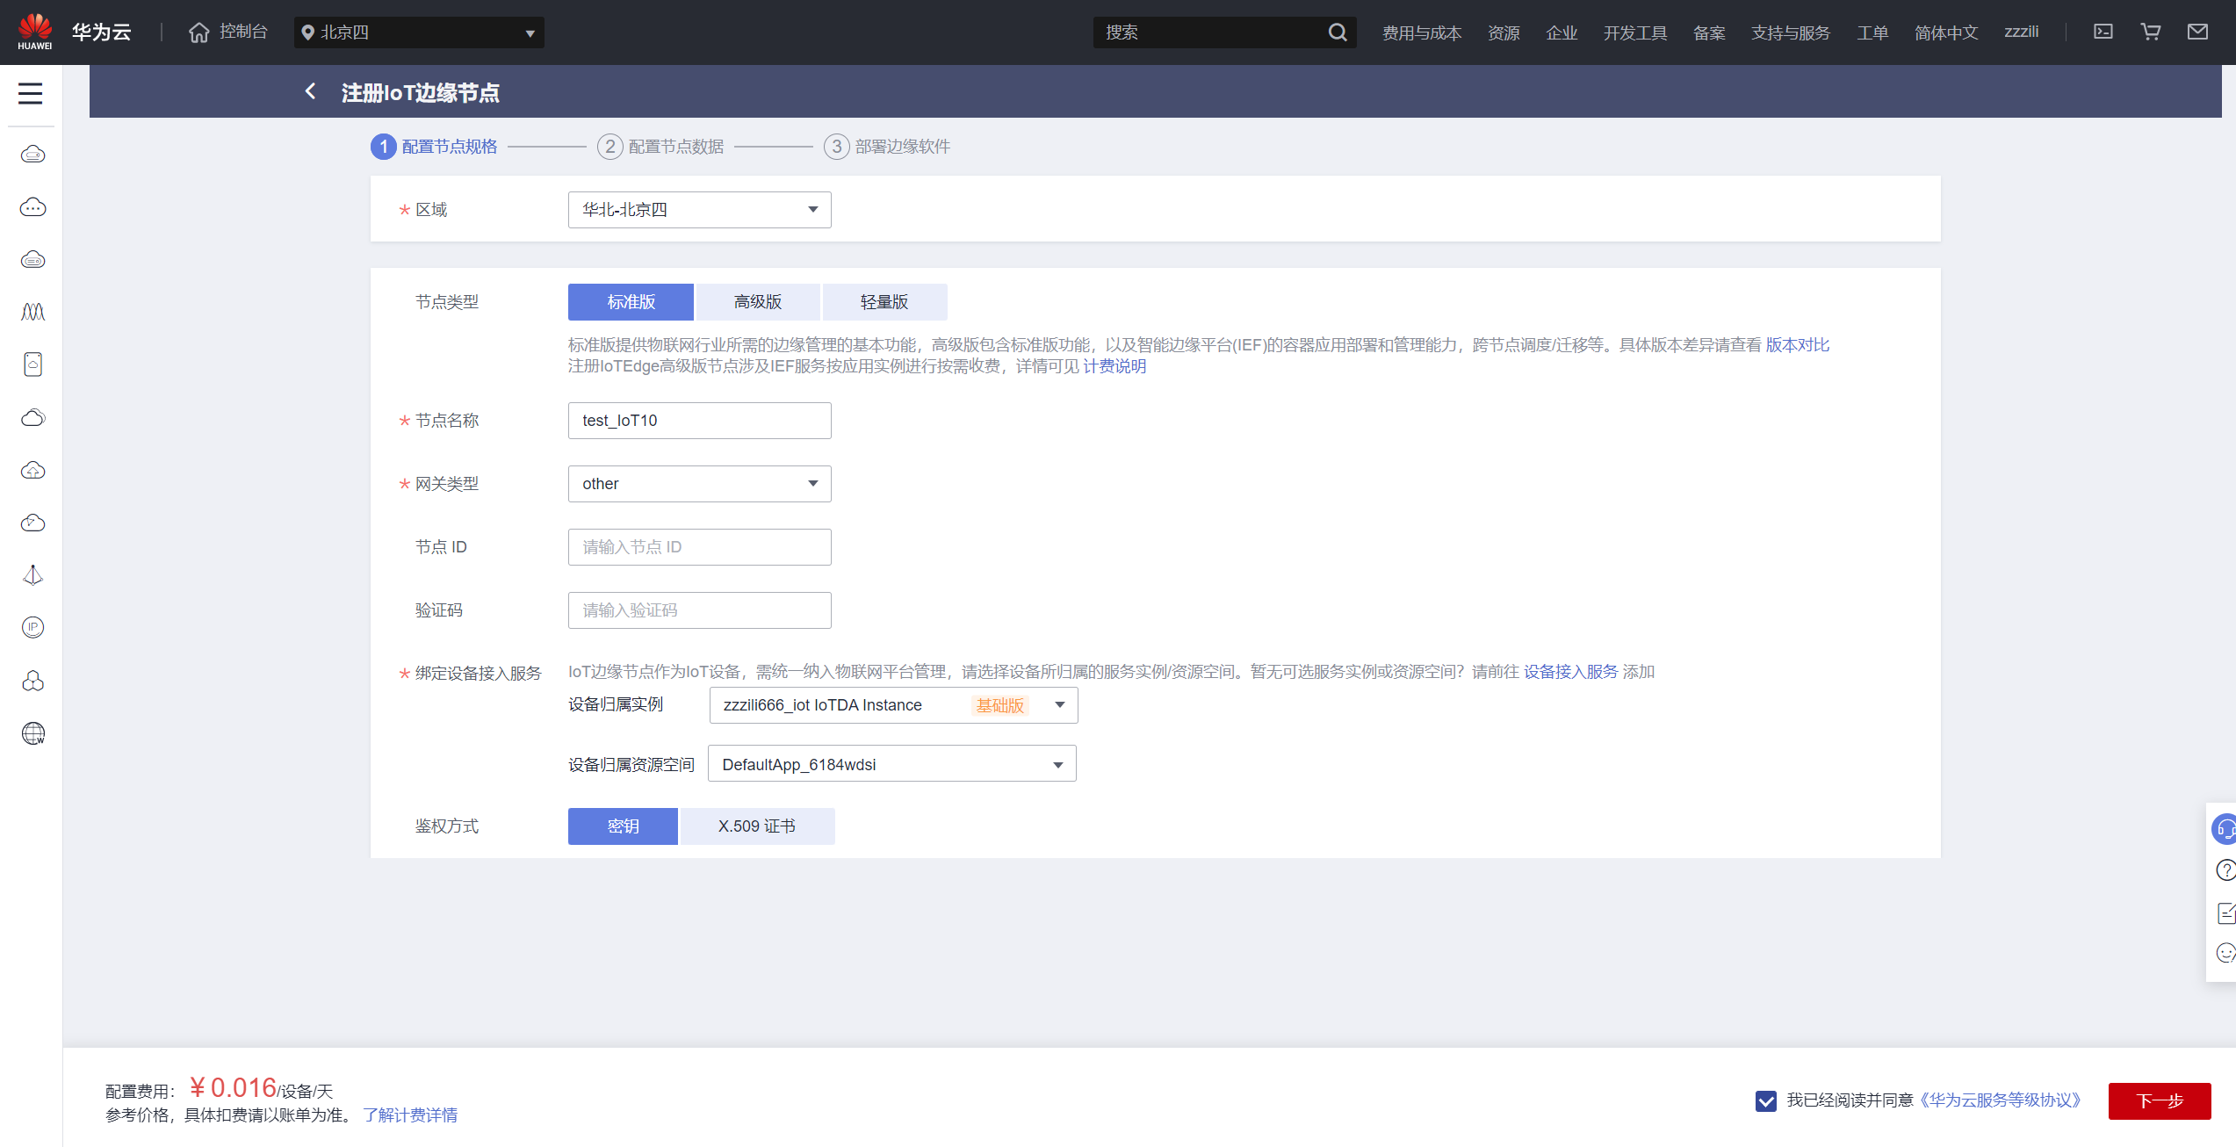Click the 下一步 button

coord(2159,1100)
